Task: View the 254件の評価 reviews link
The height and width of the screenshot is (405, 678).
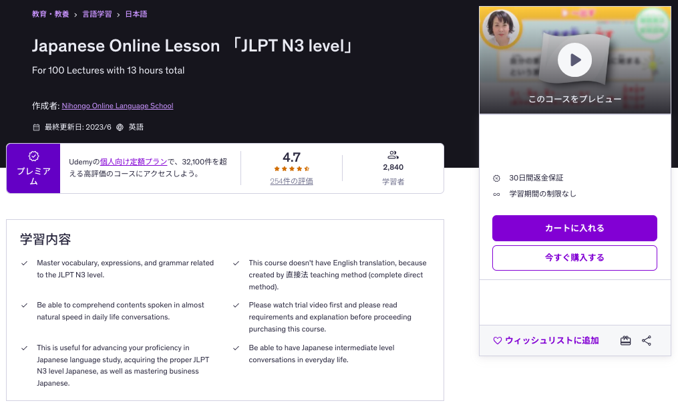Action: point(291,181)
